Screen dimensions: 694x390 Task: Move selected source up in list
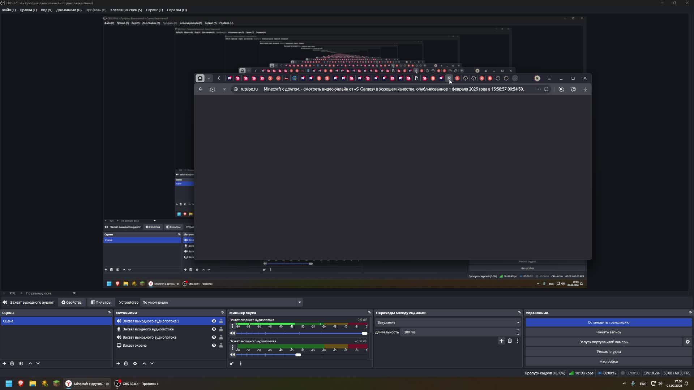coord(144,364)
